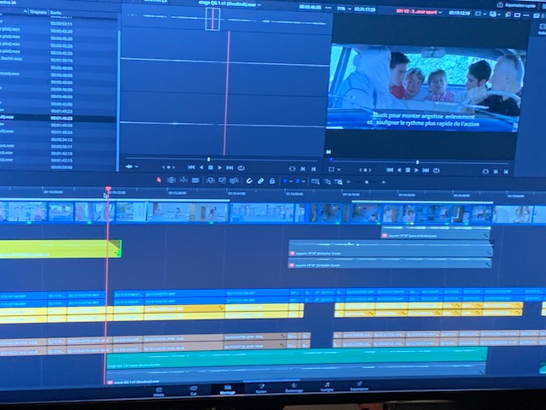This screenshot has width=546, height=410.
Task: Switch to the Fairlight page tab
Action: [327, 387]
